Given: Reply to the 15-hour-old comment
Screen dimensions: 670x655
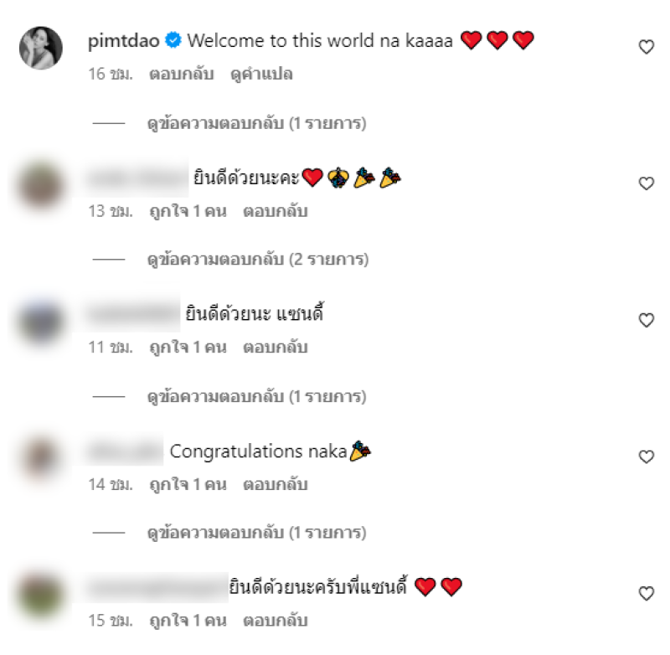Looking at the screenshot, I should [276, 621].
